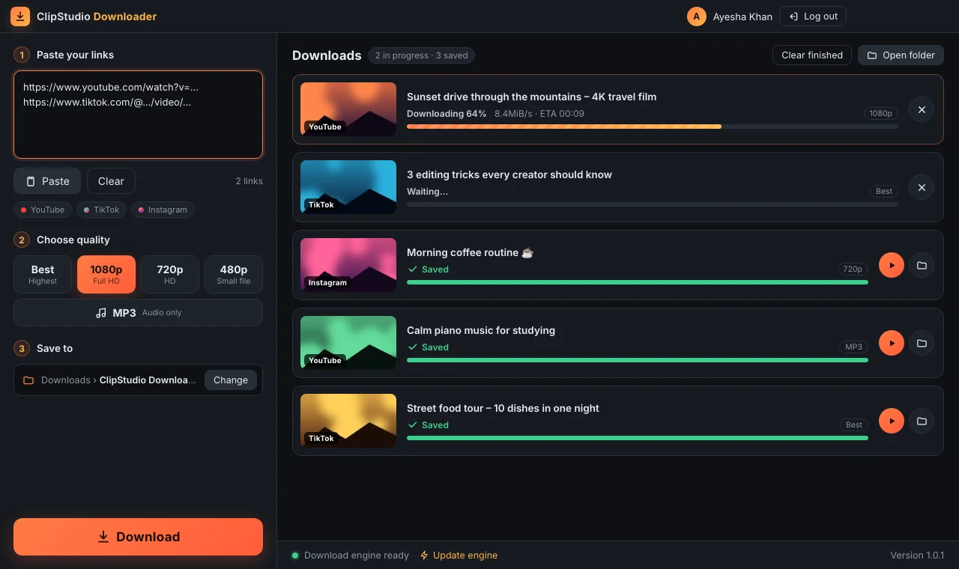Click the save path 'Downloads › ClipStudio Downloa...'
This screenshot has height=569, width=959.
(118, 380)
